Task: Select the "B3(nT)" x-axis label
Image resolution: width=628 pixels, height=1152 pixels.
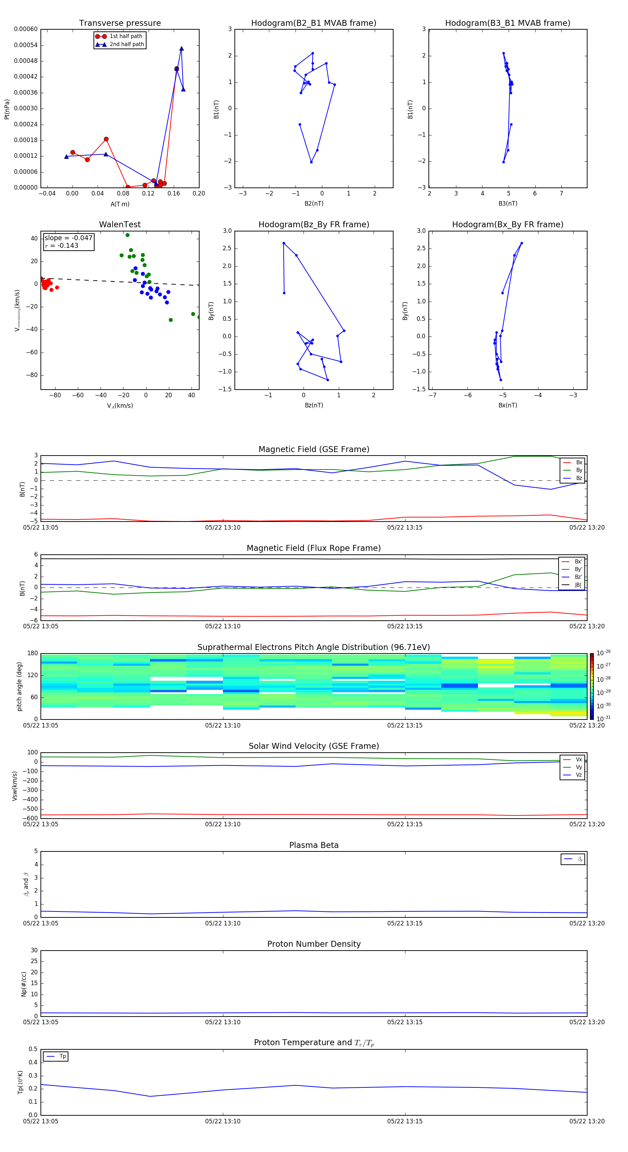Action: pyautogui.click(x=508, y=204)
